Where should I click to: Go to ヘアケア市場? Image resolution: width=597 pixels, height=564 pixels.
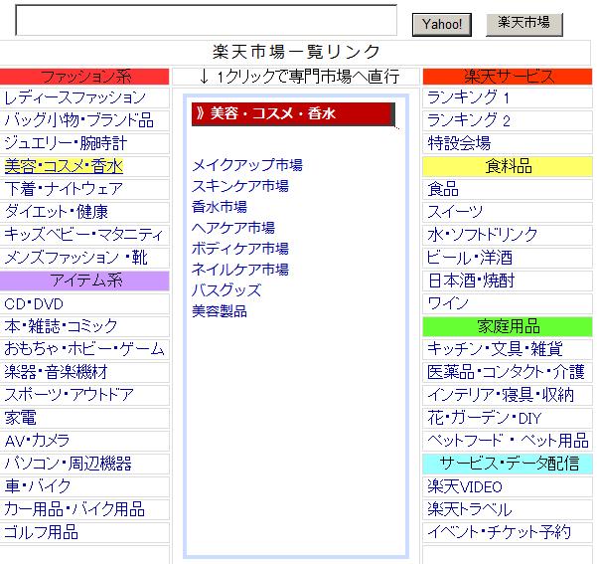pyautogui.click(x=233, y=228)
